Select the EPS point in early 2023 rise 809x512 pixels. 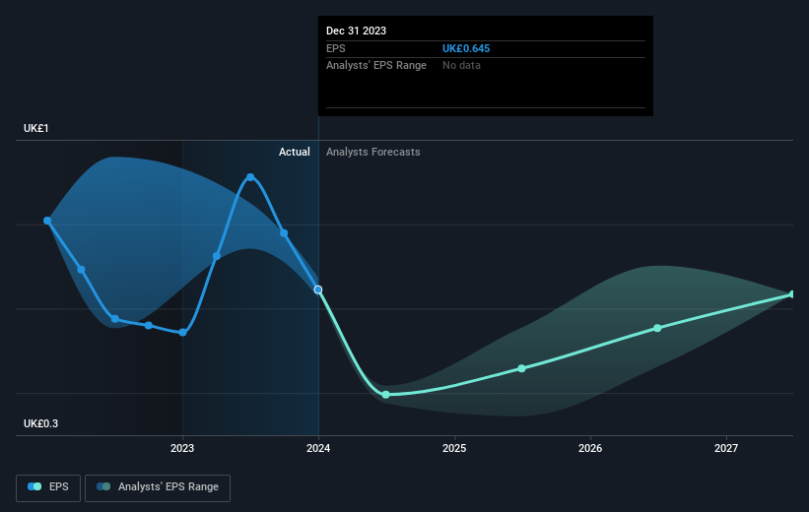pyautogui.click(x=217, y=256)
